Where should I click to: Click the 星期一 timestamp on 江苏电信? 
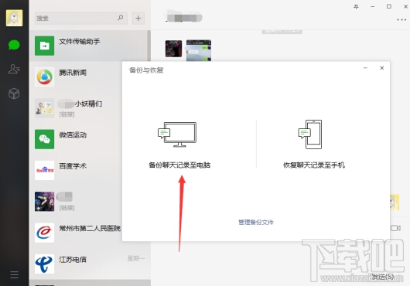click(x=136, y=258)
